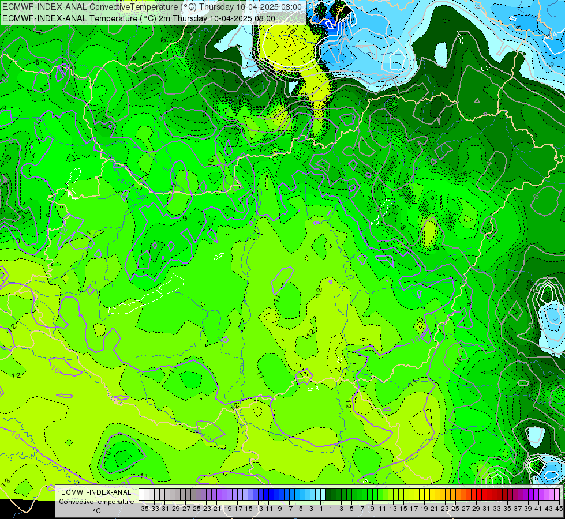The width and height of the screenshot is (565, 519).
Task: Click the orange legend swatch above 25
Action: click(453, 495)
